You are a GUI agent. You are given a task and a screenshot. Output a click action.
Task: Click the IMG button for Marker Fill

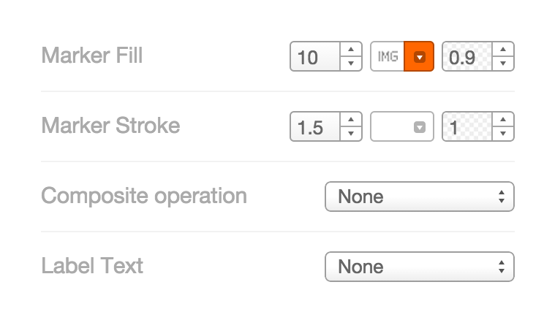click(388, 56)
